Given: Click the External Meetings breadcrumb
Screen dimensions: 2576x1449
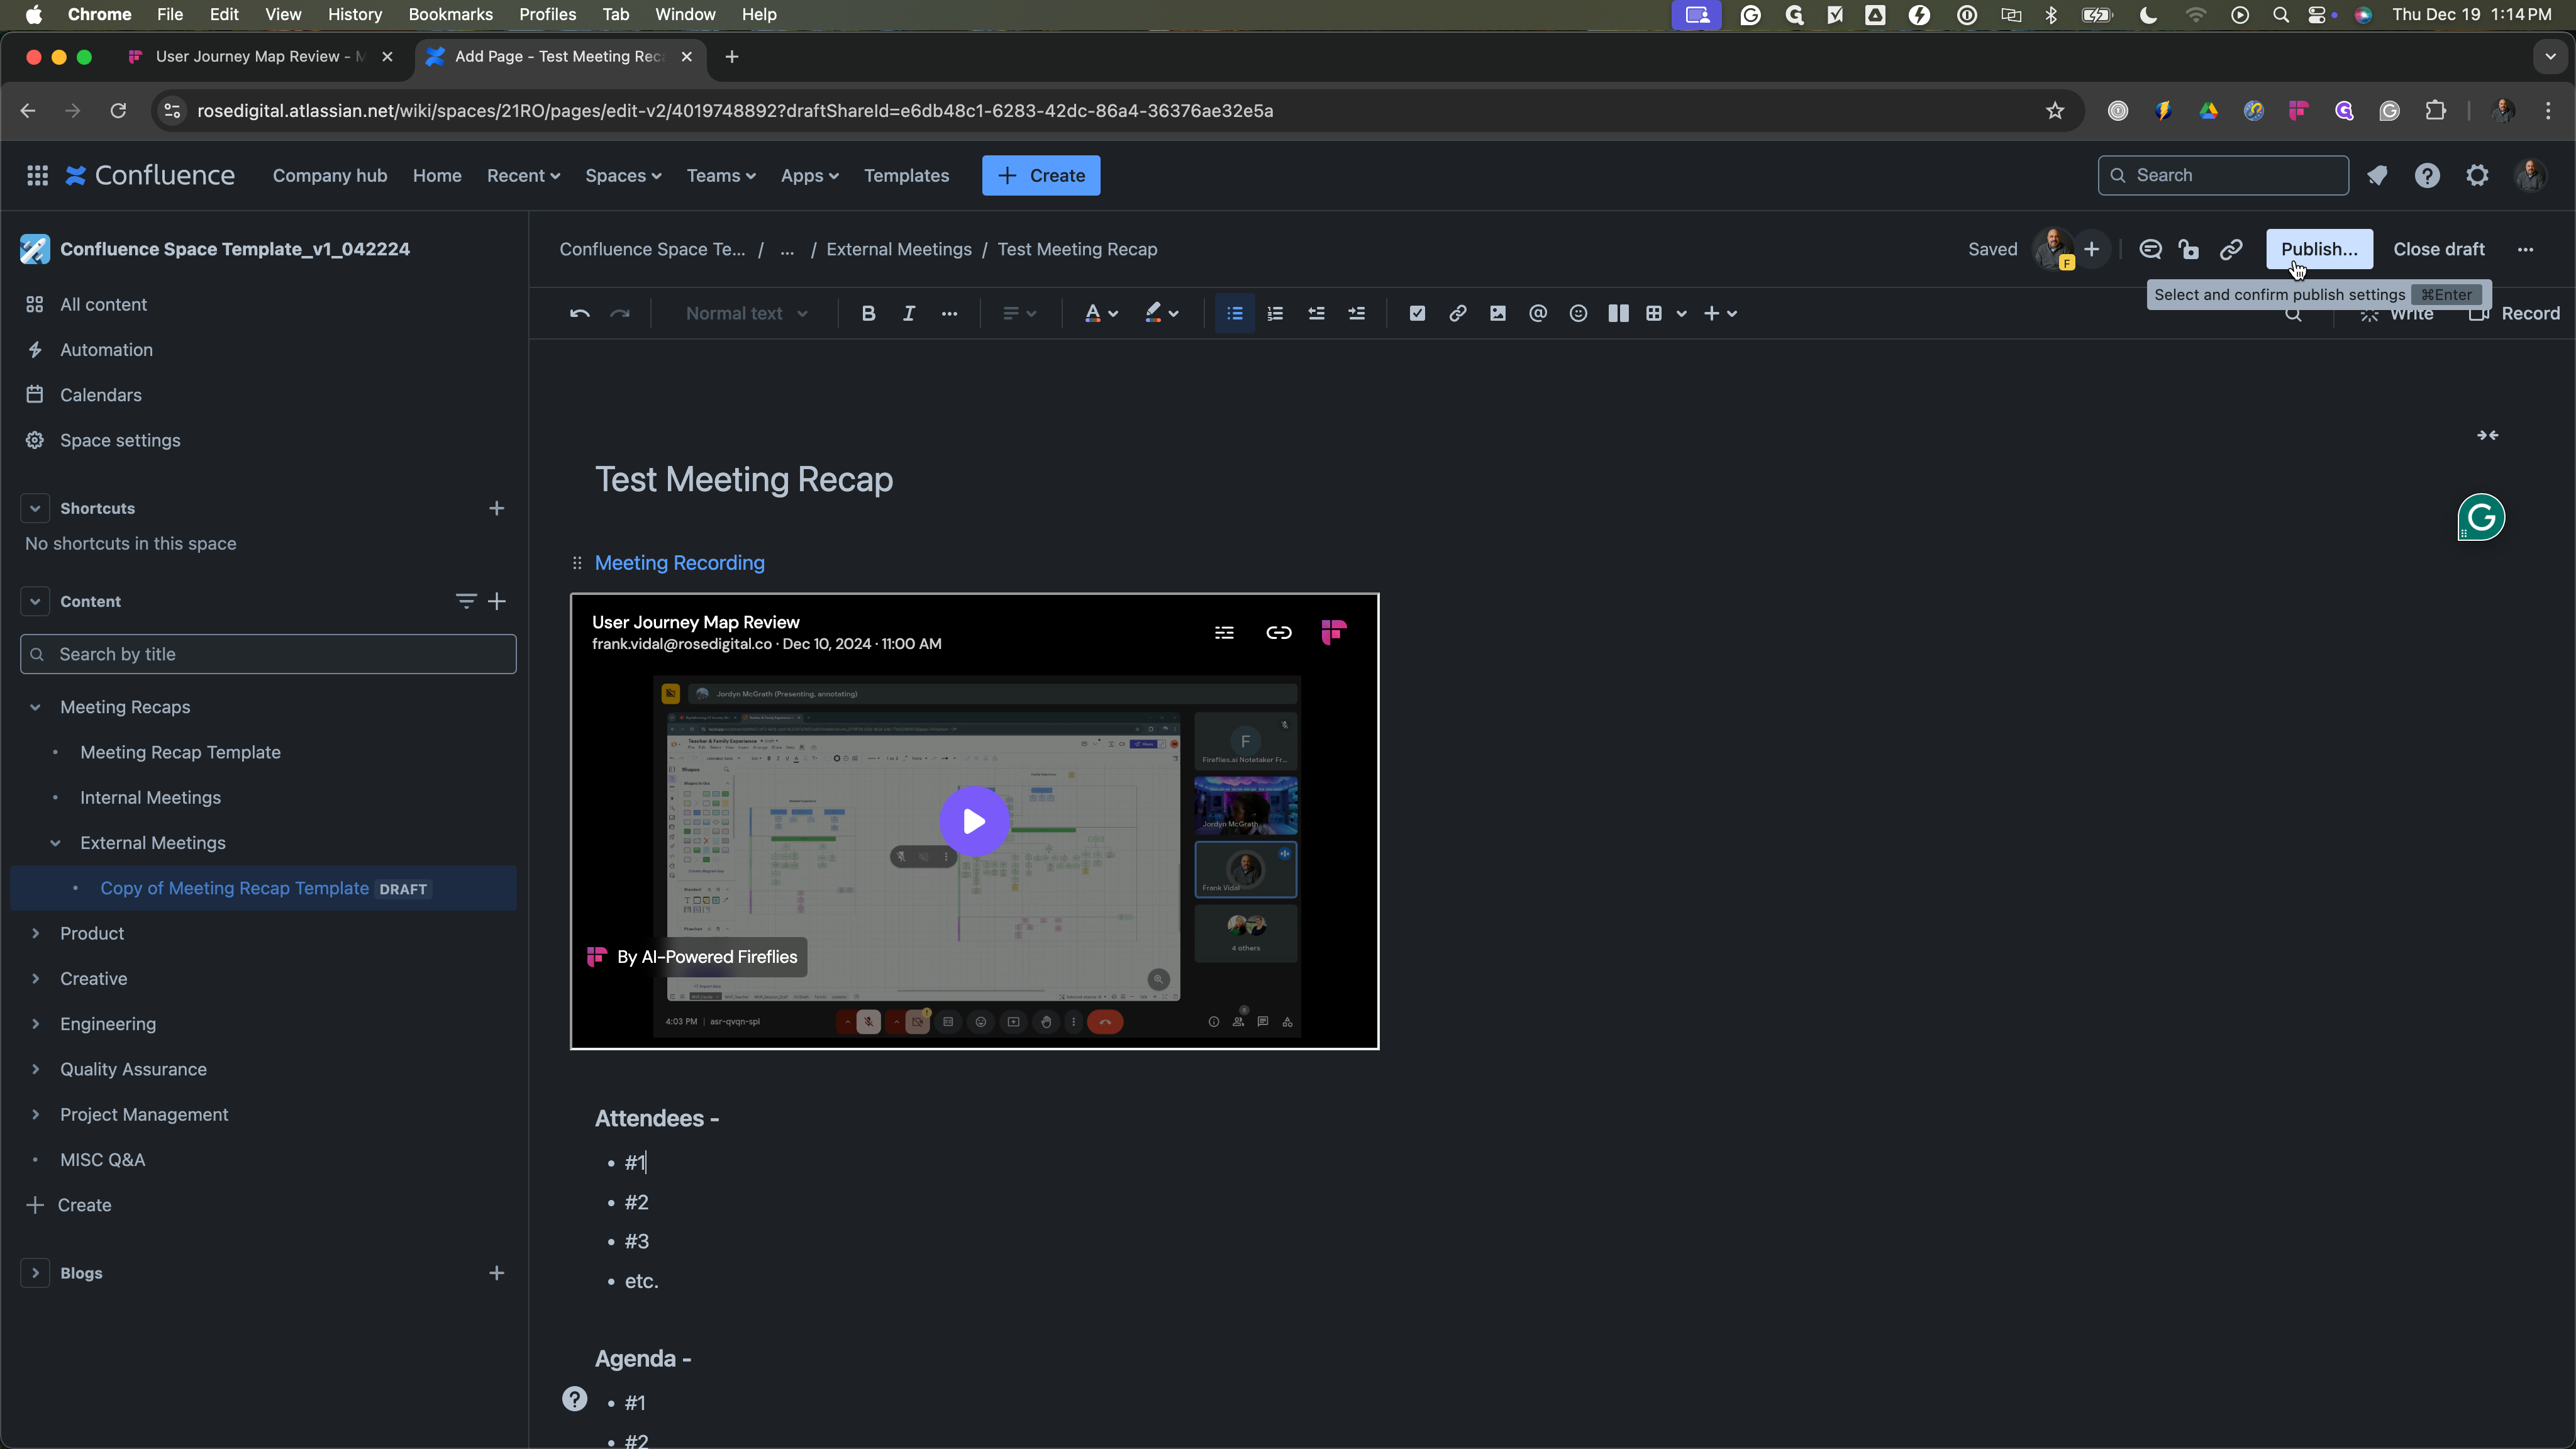Looking at the screenshot, I should [x=898, y=249].
